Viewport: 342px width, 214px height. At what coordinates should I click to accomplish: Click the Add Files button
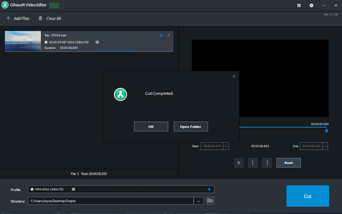(18, 18)
